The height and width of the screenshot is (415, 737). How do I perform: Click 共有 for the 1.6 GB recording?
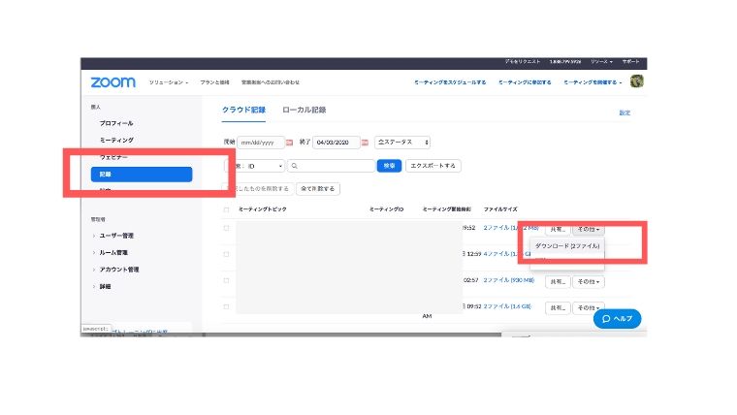coord(558,307)
